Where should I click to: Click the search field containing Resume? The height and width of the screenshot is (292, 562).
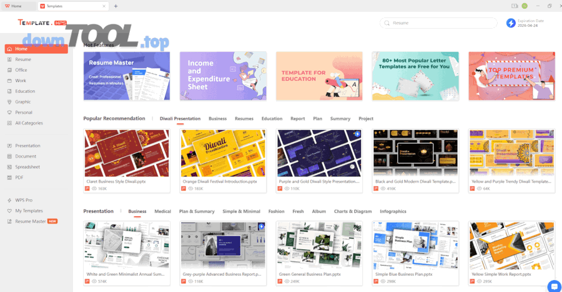(438, 23)
